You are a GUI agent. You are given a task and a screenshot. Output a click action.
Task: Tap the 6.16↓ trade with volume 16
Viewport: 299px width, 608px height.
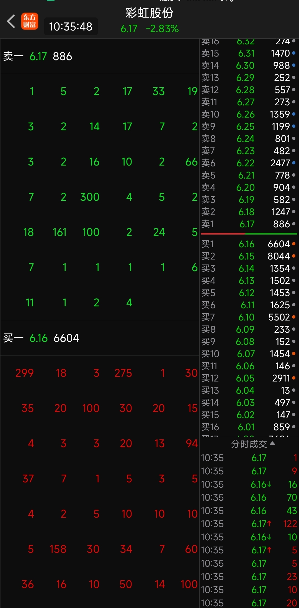point(249,484)
